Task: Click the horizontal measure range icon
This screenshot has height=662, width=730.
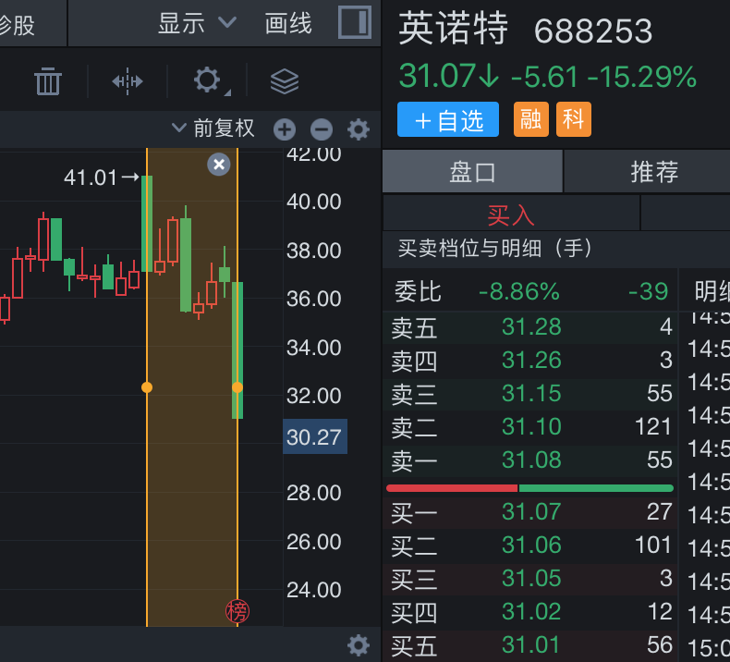Action: [x=128, y=81]
